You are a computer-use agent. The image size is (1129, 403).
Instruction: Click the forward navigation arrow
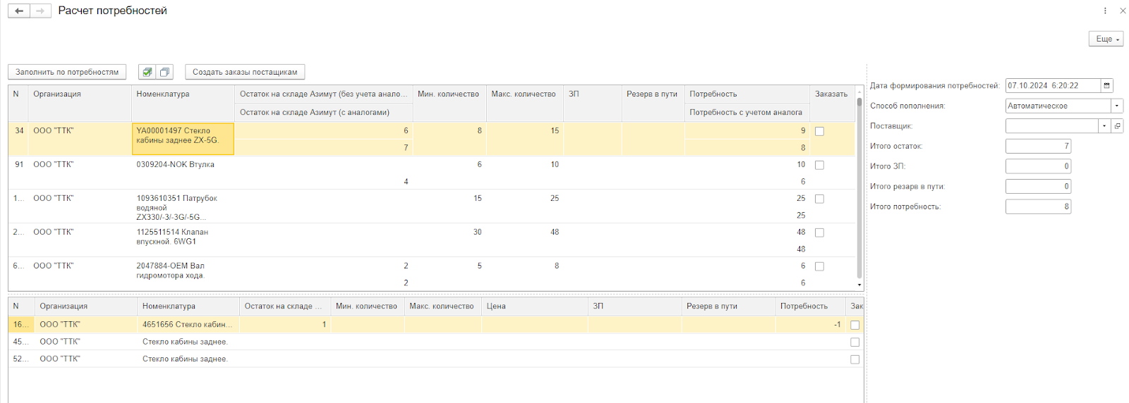pos(40,11)
